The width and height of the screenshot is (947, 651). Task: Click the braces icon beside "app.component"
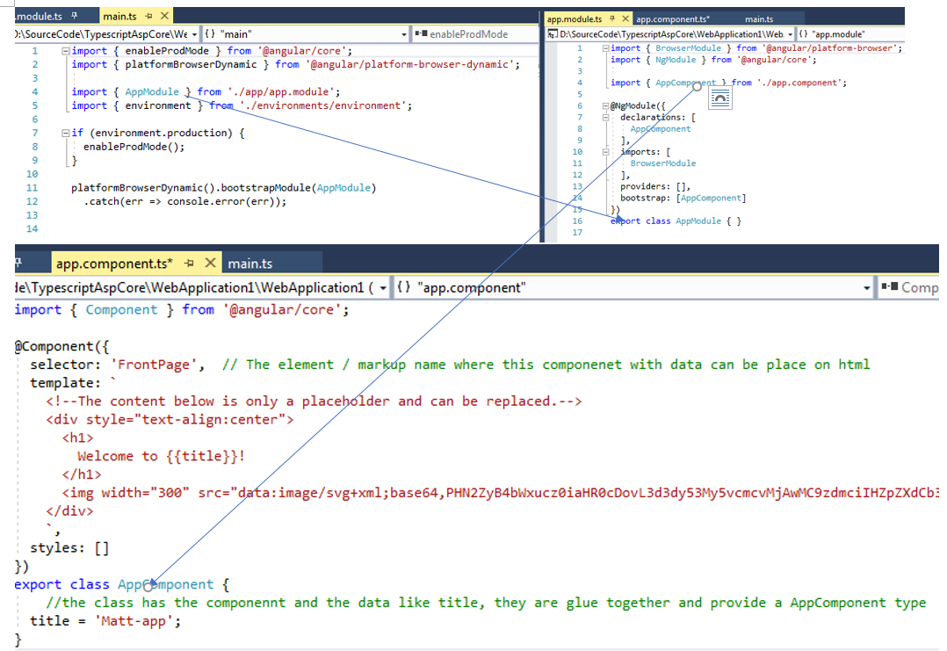tap(404, 287)
